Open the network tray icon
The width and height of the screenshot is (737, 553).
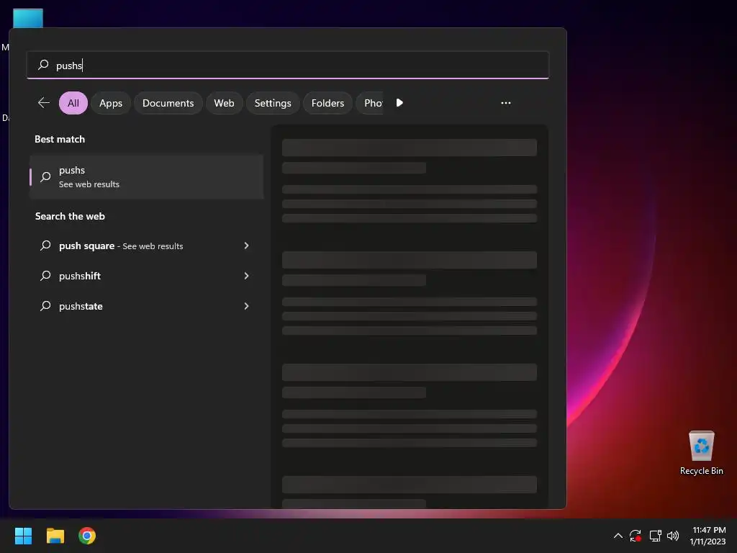(x=655, y=536)
